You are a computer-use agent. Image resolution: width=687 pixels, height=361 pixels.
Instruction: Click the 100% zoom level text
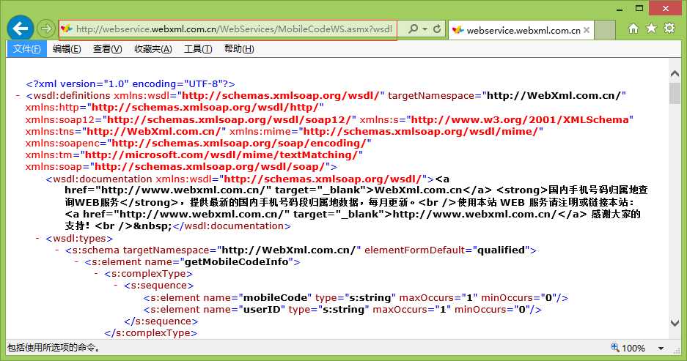[633, 349]
